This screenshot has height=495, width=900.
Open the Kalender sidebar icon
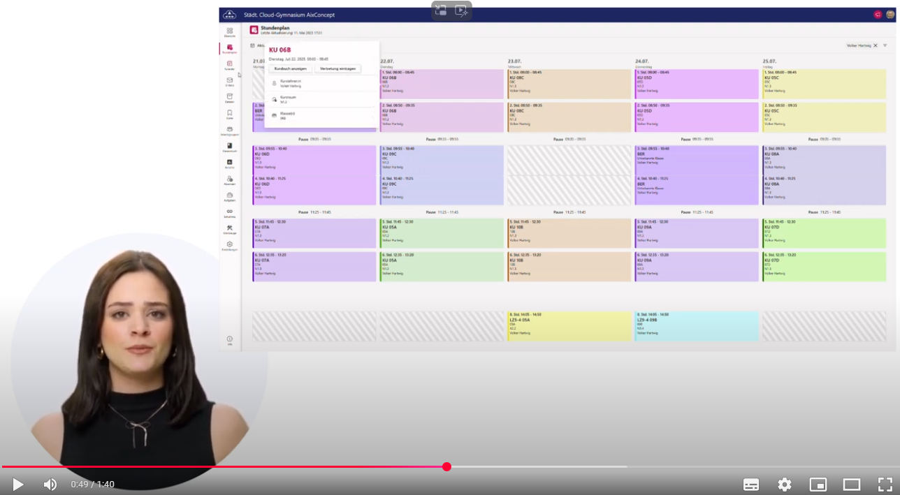click(x=229, y=65)
